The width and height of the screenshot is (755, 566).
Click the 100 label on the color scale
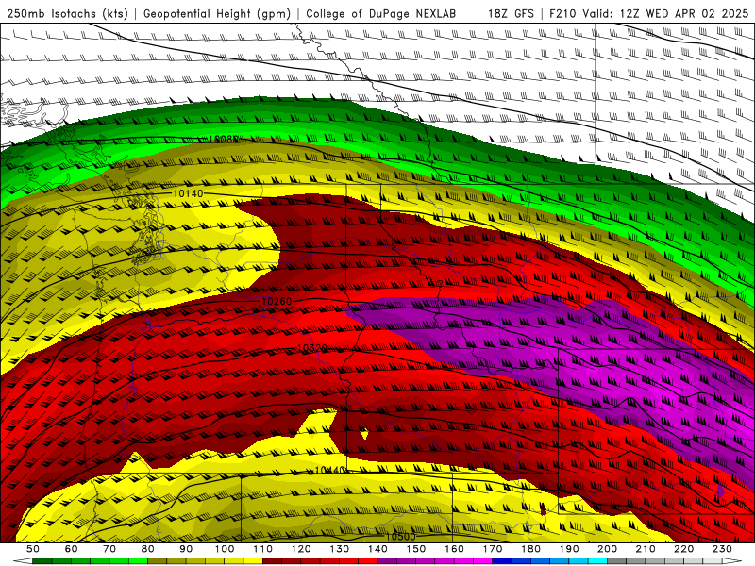coord(225,549)
